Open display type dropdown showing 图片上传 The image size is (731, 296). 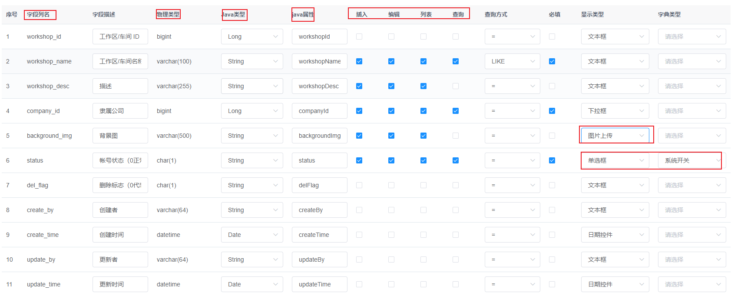[x=615, y=136]
